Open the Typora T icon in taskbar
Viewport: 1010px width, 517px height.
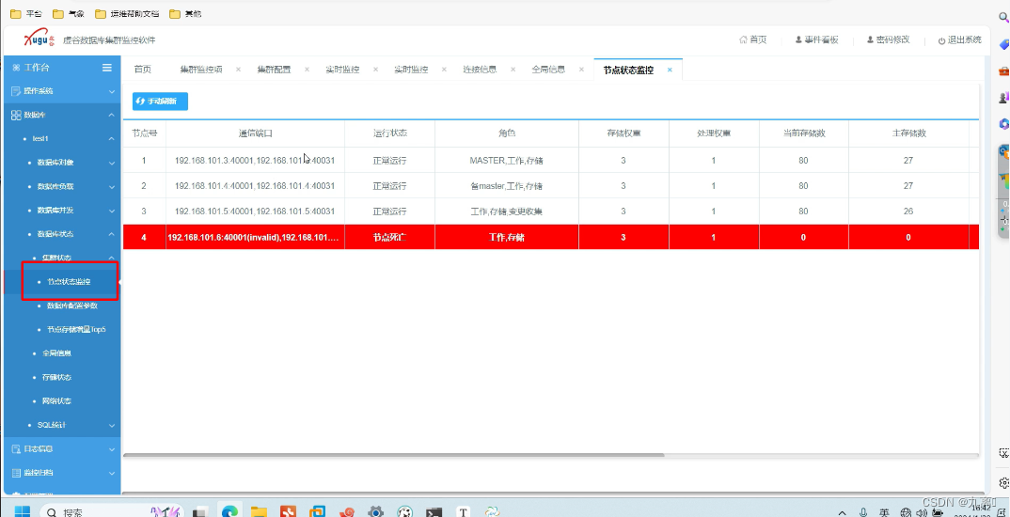click(x=463, y=512)
